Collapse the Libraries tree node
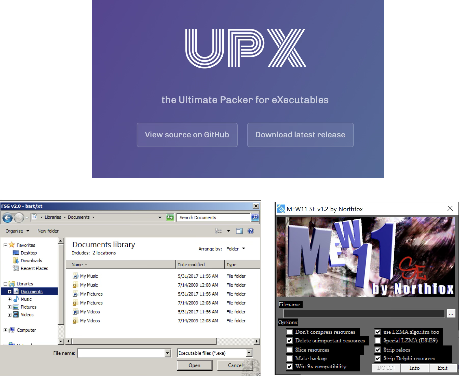 tap(5, 284)
